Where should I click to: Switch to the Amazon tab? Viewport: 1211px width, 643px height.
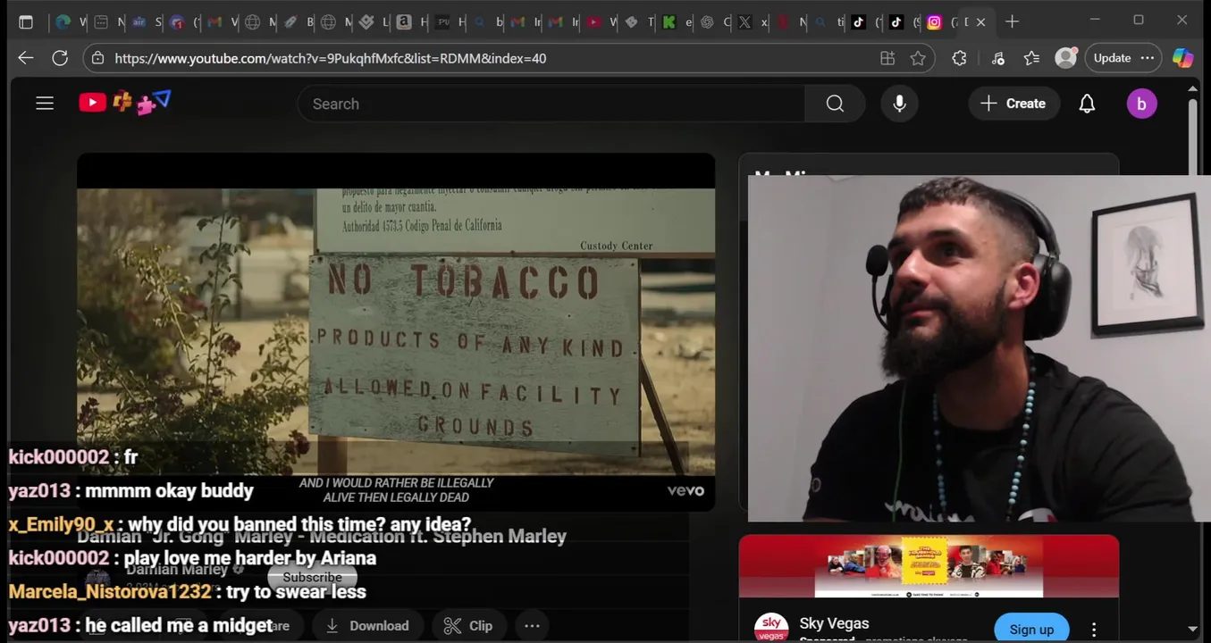coord(404,22)
